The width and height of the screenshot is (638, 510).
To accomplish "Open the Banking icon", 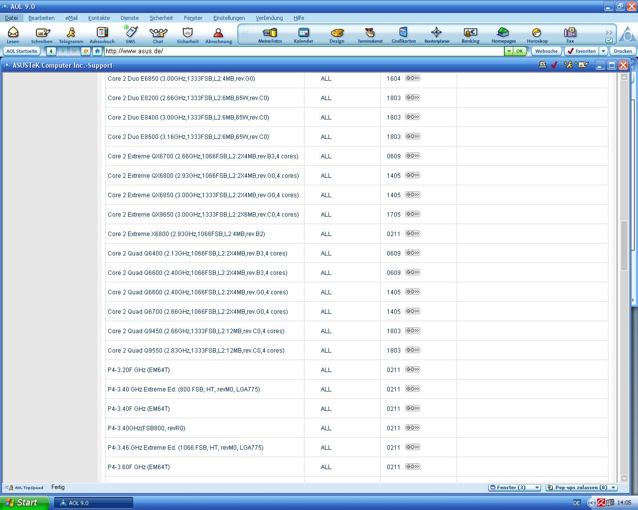I will 470,35.
